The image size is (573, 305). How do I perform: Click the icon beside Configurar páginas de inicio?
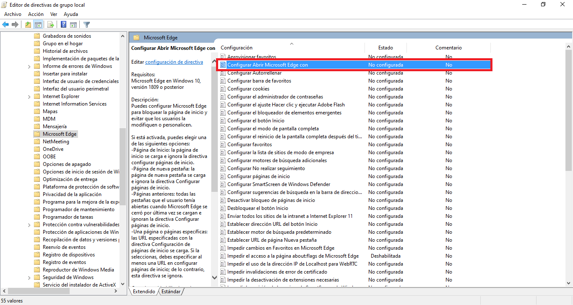(x=223, y=176)
